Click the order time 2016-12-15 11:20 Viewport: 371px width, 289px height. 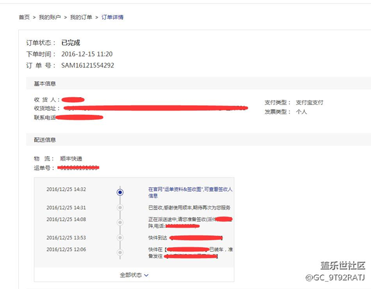pyautogui.click(x=87, y=54)
